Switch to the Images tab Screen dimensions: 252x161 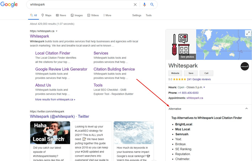coord(77,15)
